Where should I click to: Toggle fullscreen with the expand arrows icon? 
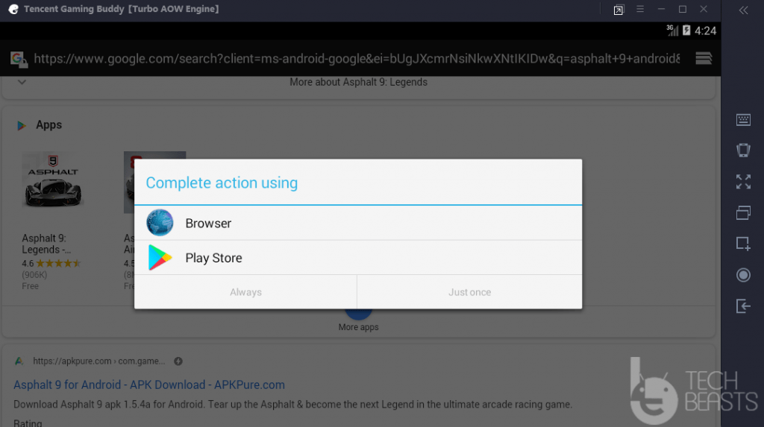[x=743, y=182]
